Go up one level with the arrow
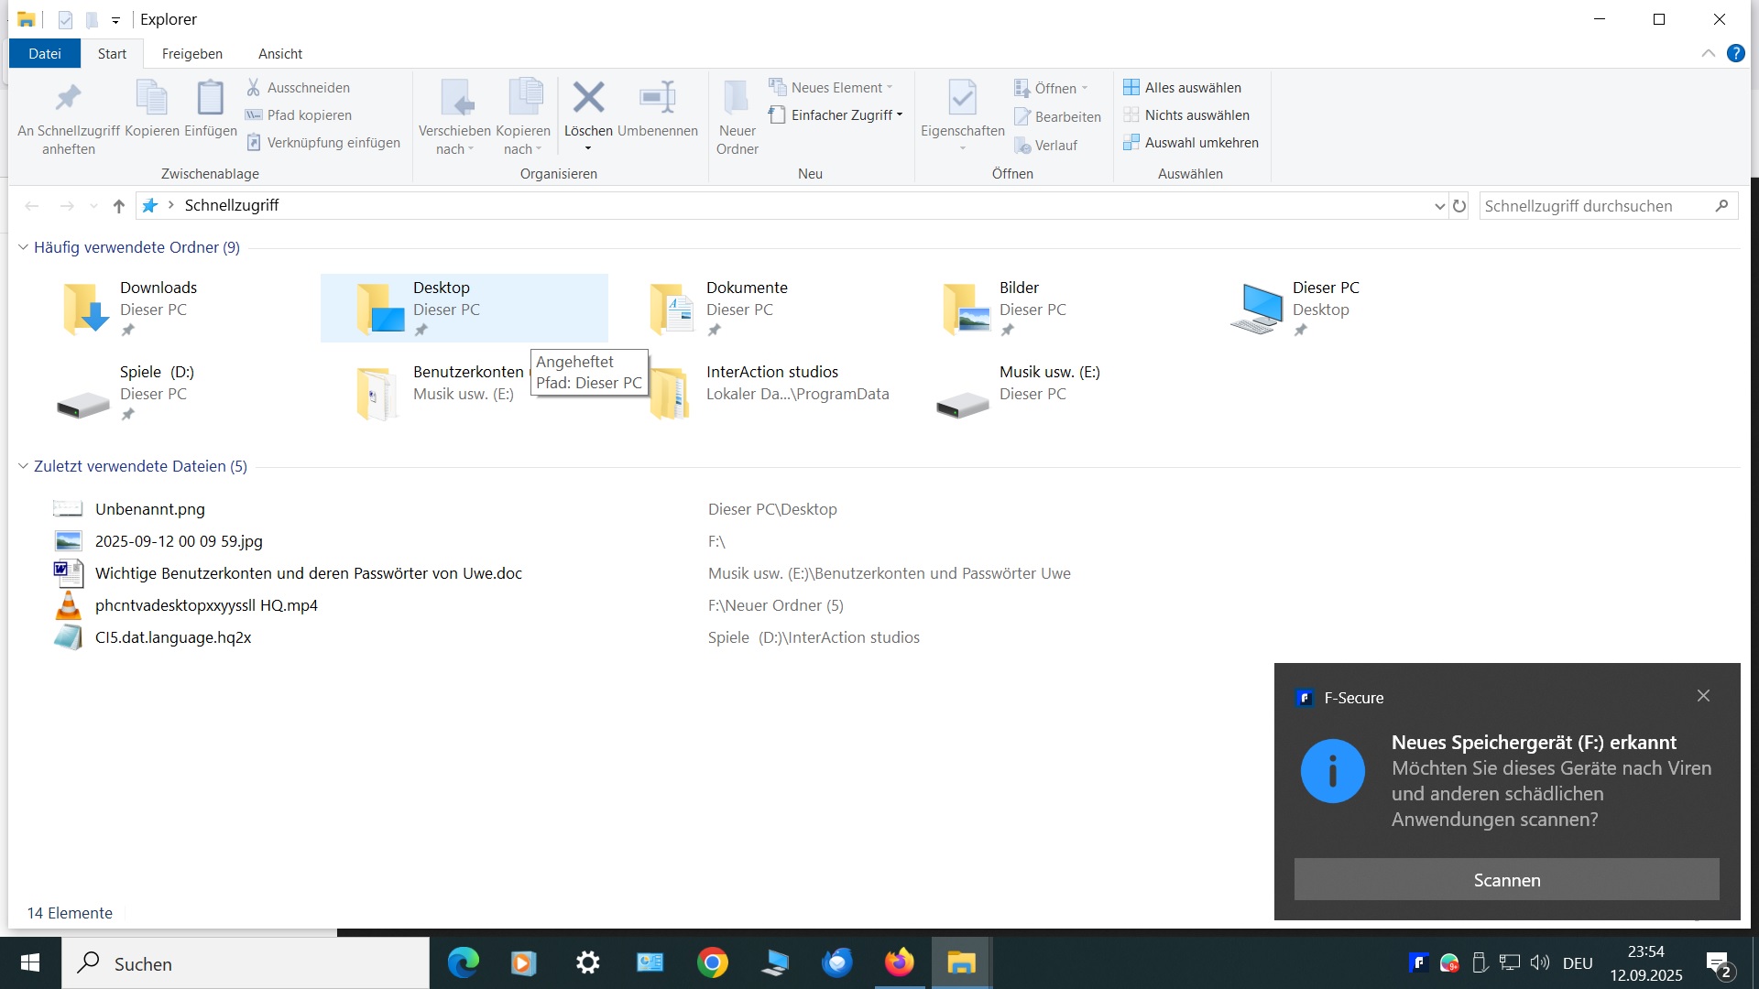The image size is (1759, 989). coord(118,206)
